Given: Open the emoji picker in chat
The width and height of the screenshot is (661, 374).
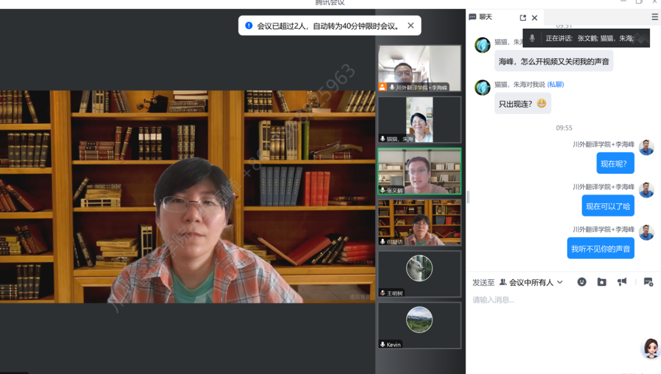Looking at the screenshot, I should click(x=582, y=282).
